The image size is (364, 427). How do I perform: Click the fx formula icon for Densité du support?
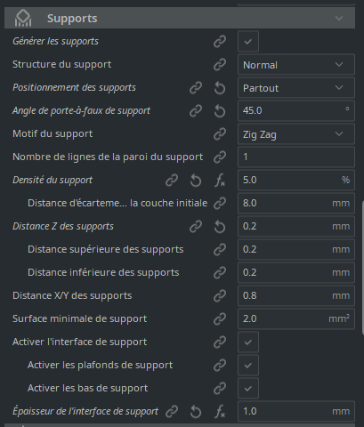(220, 181)
